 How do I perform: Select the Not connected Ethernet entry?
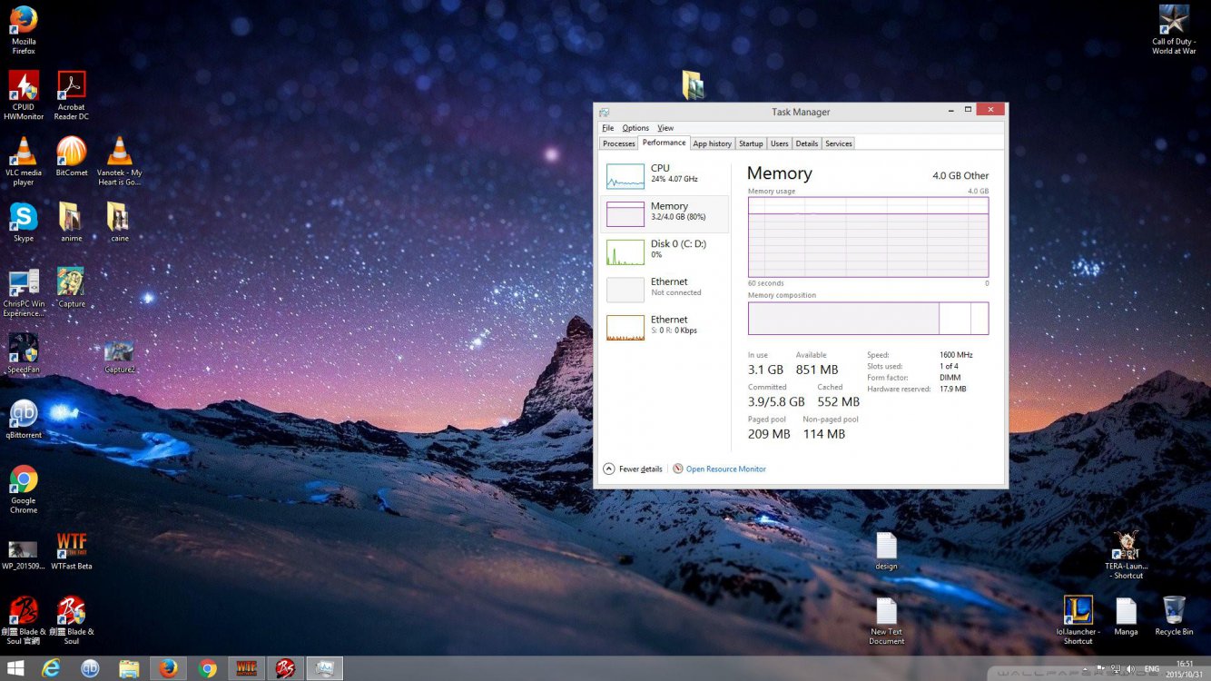pyautogui.click(x=665, y=290)
